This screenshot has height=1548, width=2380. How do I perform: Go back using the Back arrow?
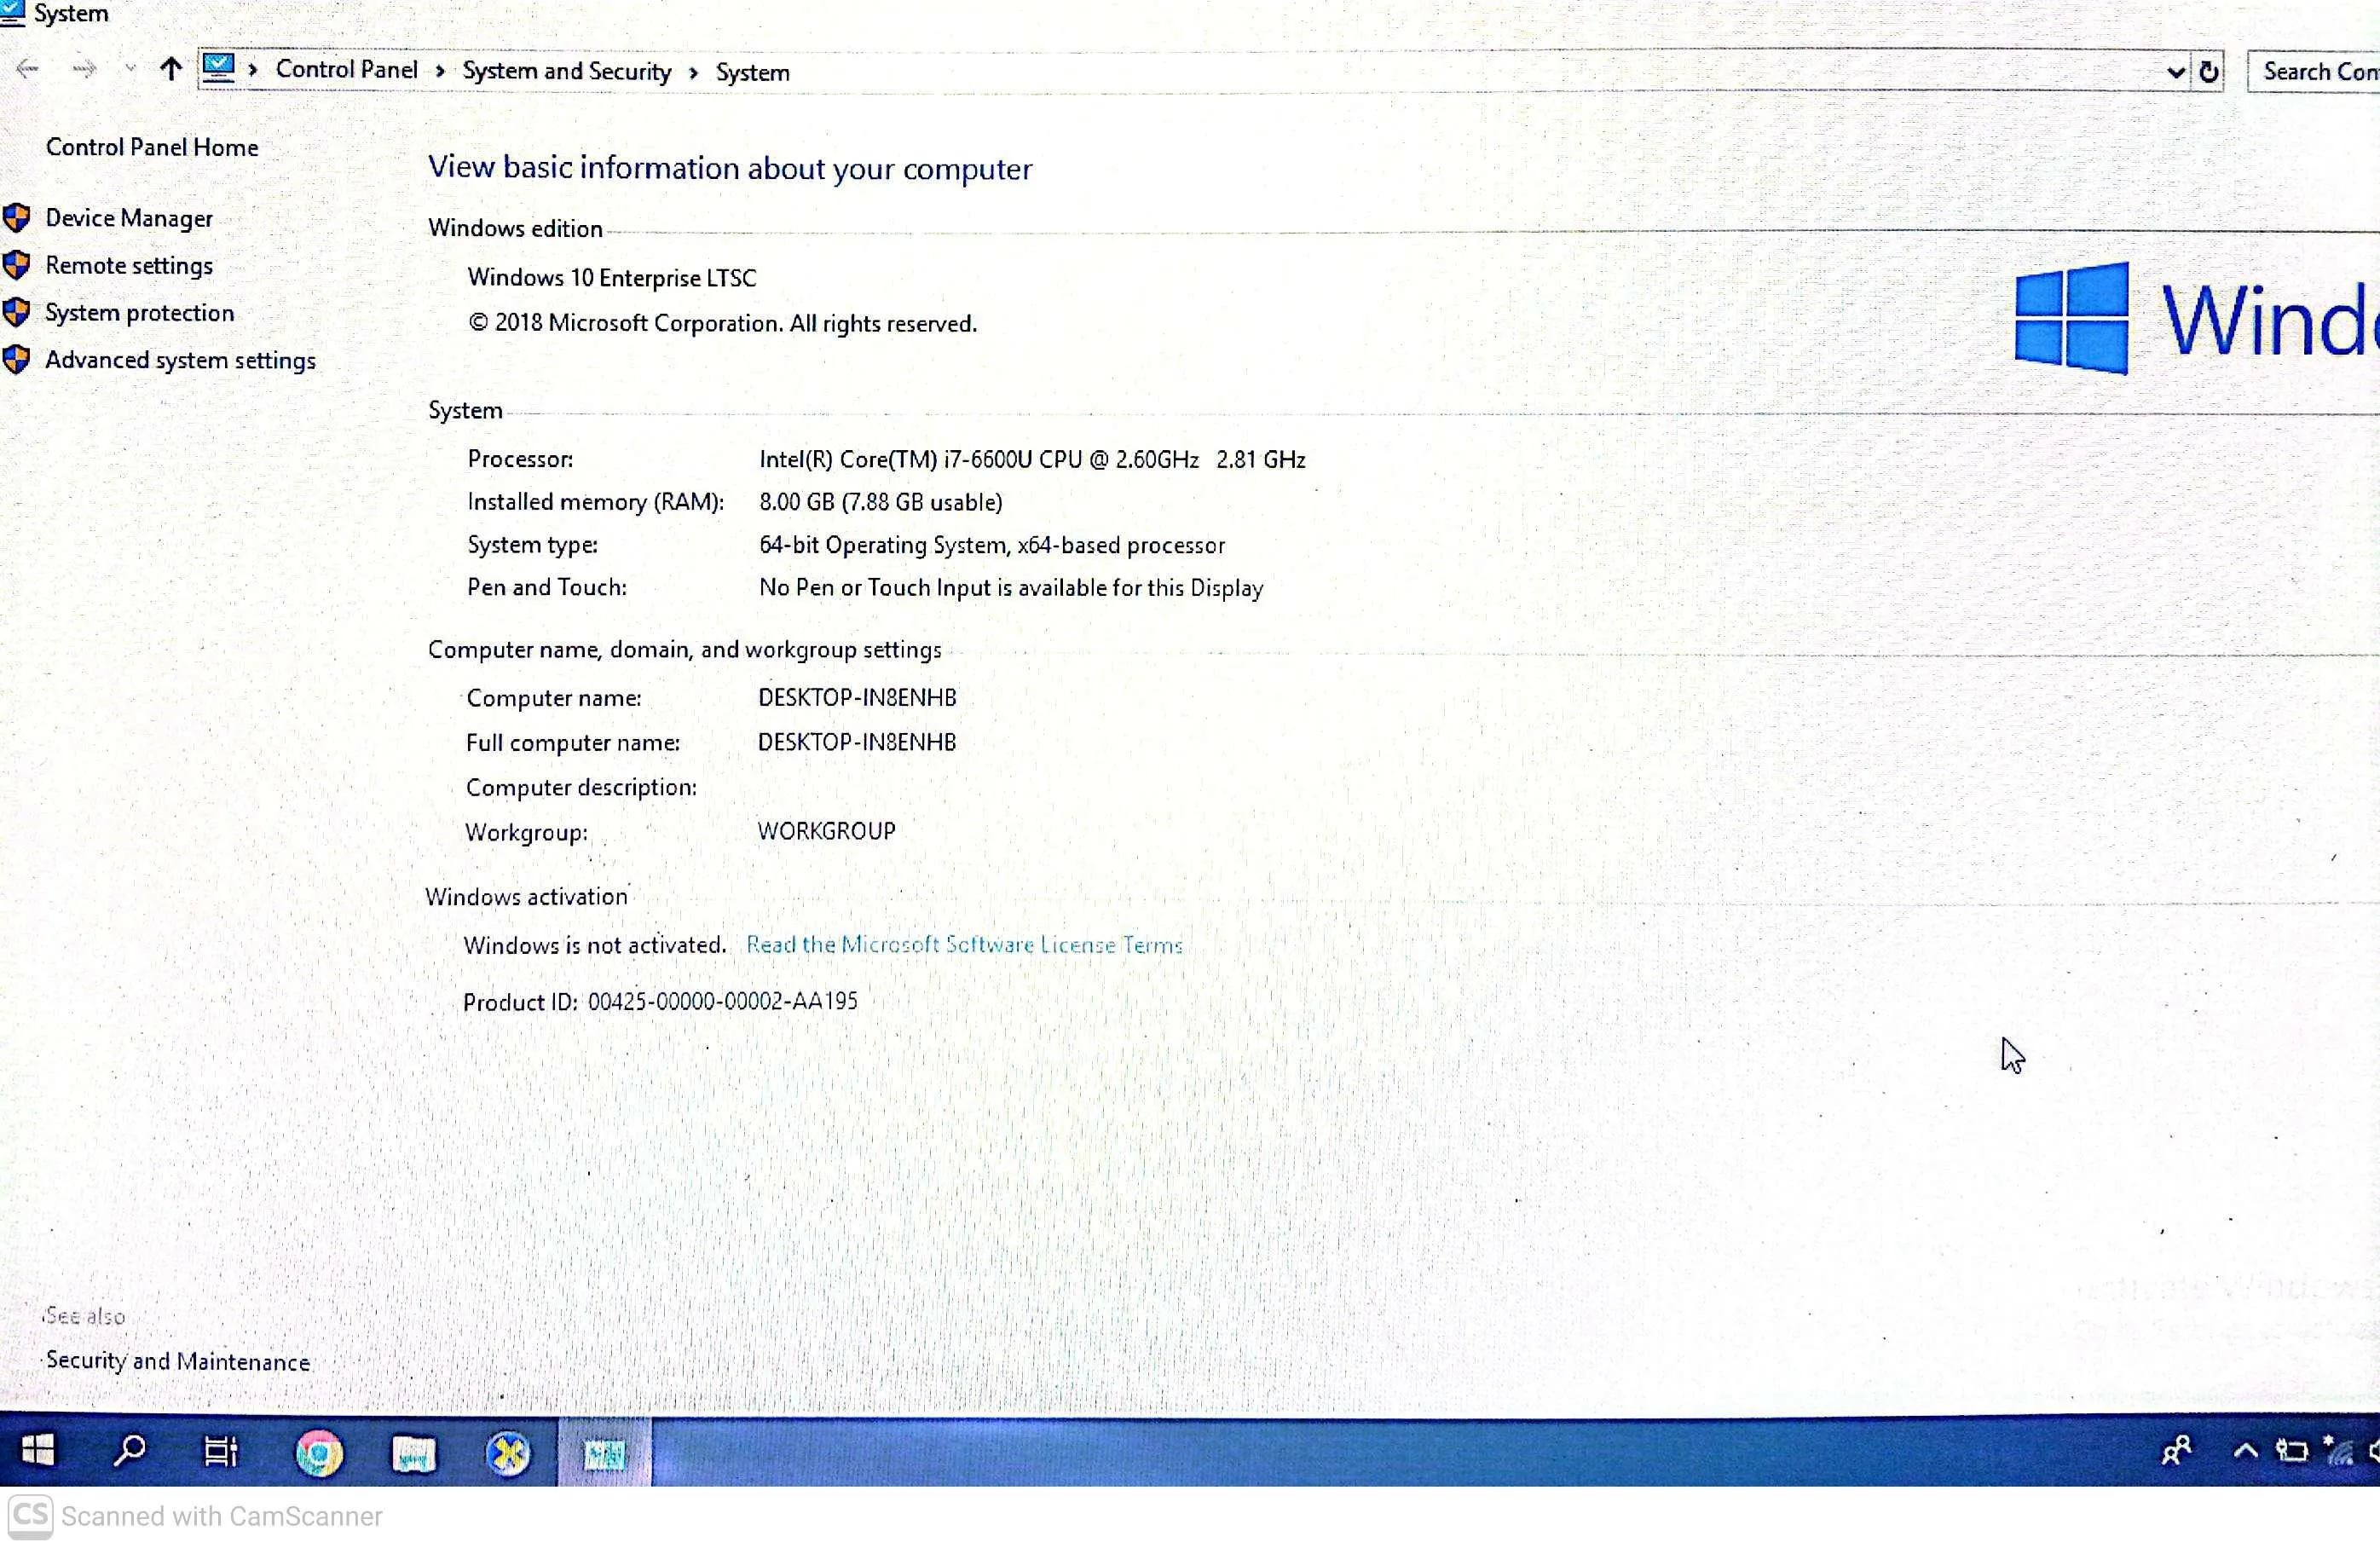[x=28, y=69]
